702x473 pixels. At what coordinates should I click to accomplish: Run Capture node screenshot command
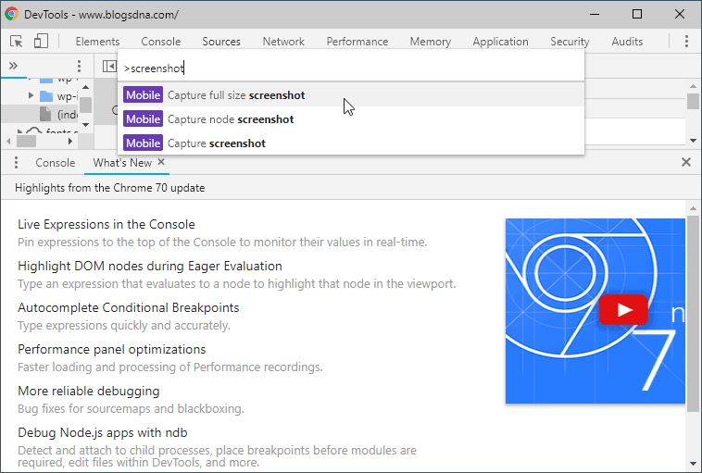(351, 119)
